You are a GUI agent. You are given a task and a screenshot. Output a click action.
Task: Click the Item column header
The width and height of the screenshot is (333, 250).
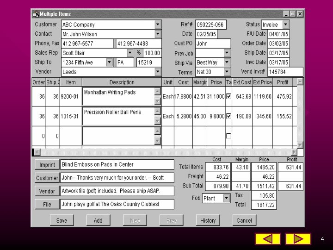(x=71, y=82)
